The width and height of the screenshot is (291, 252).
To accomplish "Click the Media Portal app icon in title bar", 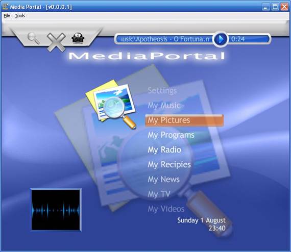I will pyautogui.click(x=5, y=7).
